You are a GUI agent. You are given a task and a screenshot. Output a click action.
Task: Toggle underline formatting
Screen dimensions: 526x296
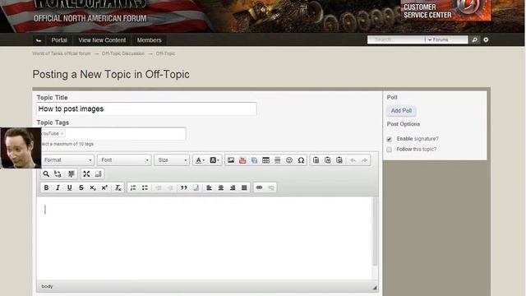(x=69, y=187)
